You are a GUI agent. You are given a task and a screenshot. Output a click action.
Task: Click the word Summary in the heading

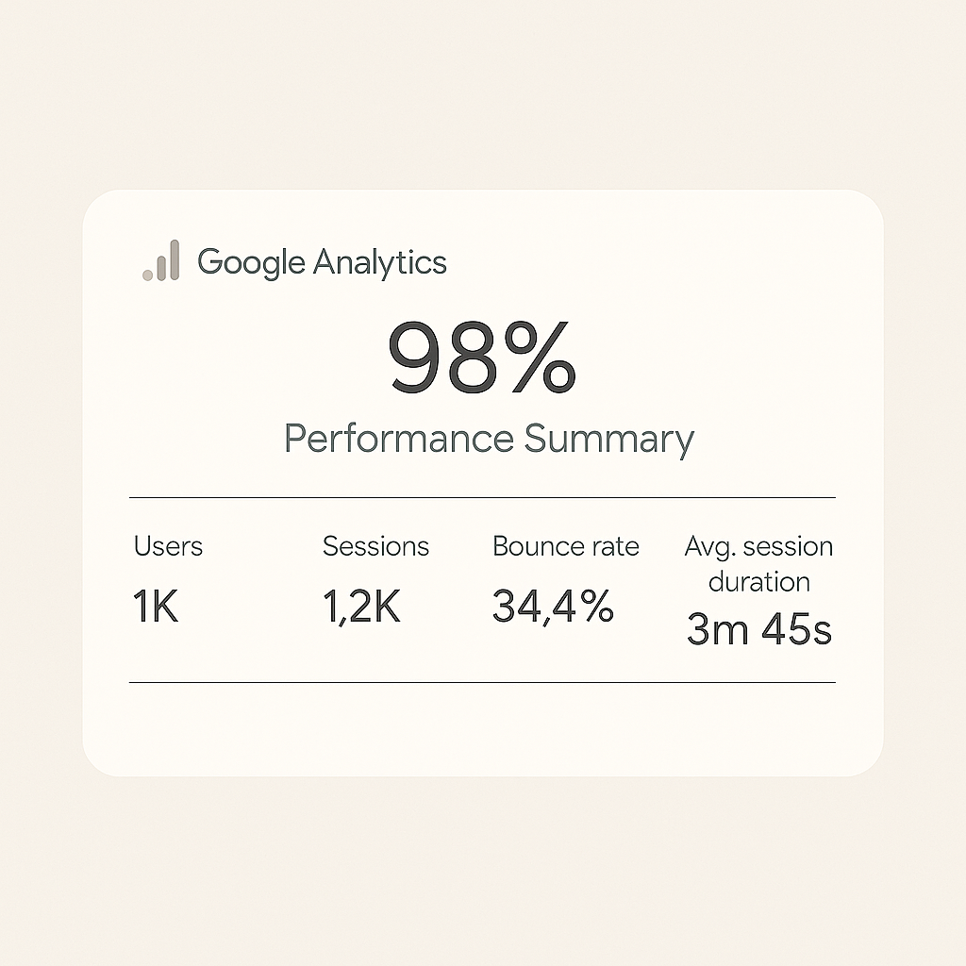click(x=609, y=440)
